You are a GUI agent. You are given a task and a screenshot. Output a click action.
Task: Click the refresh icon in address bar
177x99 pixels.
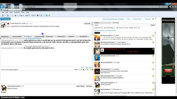click(x=165, y=7)
